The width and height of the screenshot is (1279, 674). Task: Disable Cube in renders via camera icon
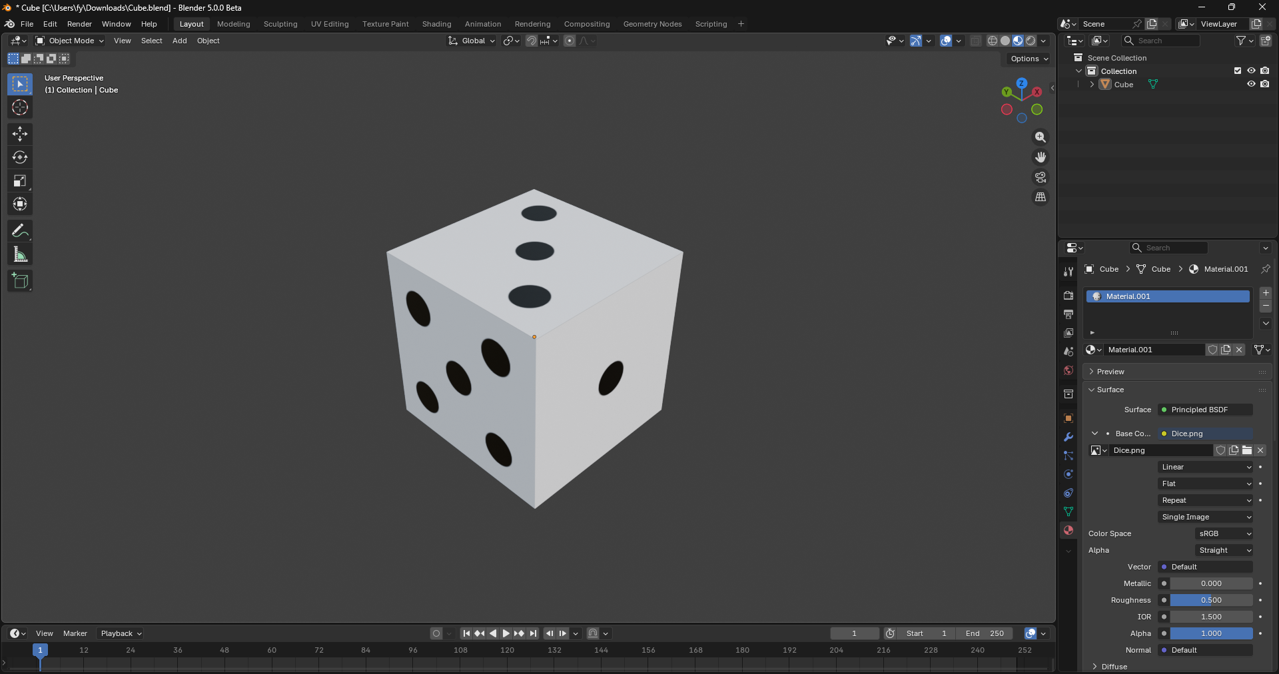tap(1264, 85)
